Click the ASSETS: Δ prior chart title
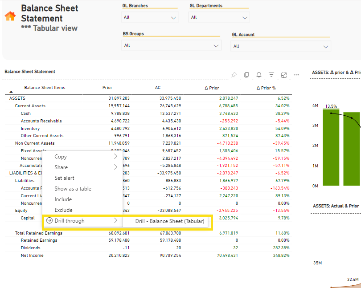Viewport: 361px width, 288px height. [336, 73]
